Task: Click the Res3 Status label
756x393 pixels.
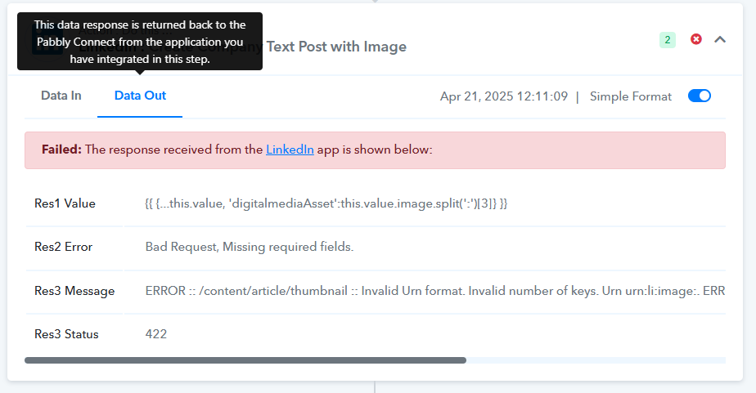Action: pos(66,333)
